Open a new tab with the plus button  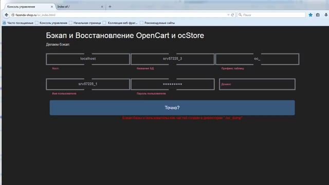coord(109,7)
